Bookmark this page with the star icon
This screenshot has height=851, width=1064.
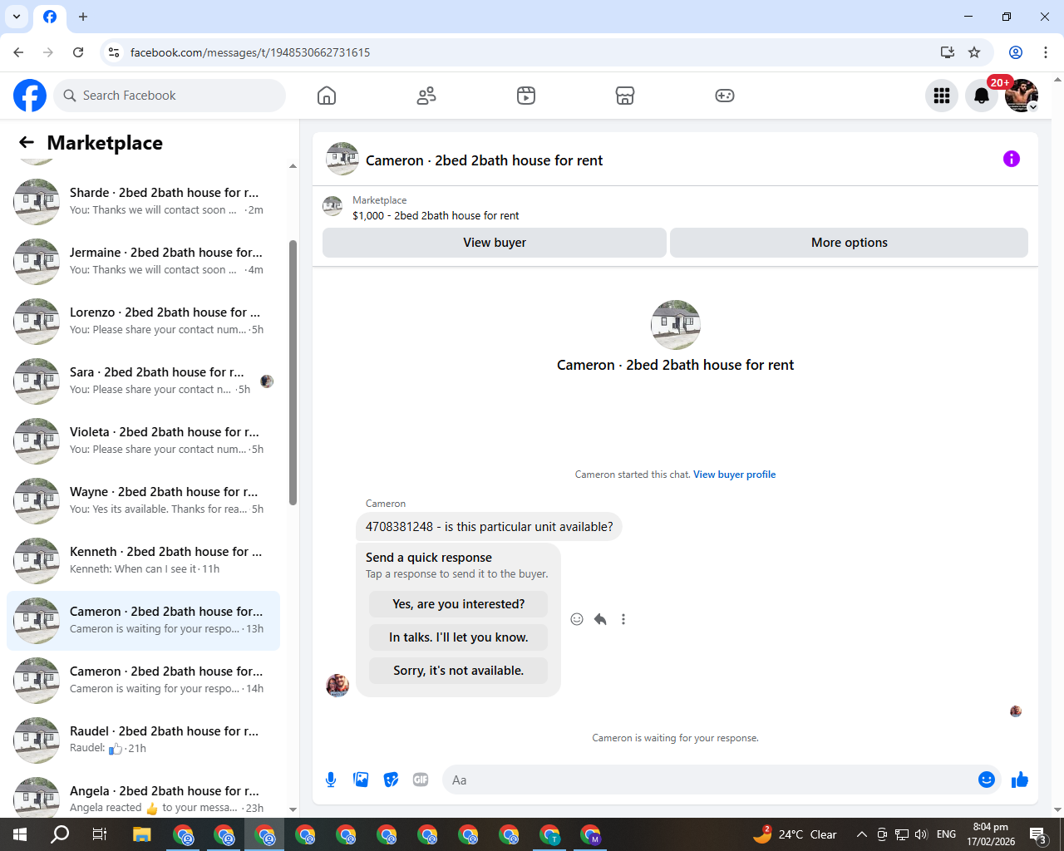974,52
